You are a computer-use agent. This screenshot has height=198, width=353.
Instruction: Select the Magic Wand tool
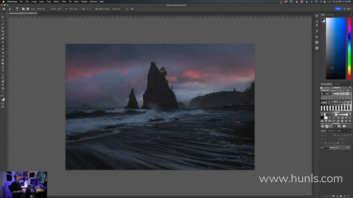tap(3, 28)
